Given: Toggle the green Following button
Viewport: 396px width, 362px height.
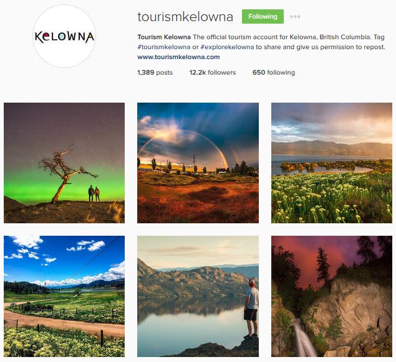Looking at the screenshot, I should [263, 16].
